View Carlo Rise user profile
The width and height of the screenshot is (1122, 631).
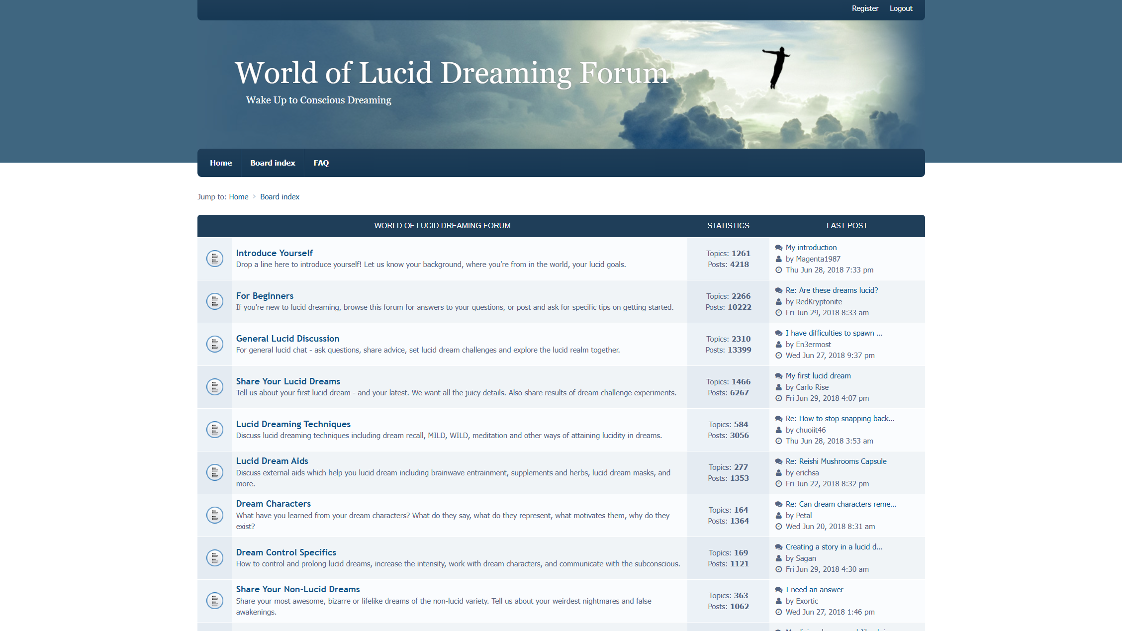click(812, 387)
